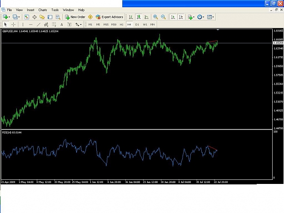The height and width of the screenshot is (213, 284).
Task: Switch to M1 timeframe
Action: (x=90, y=25)
